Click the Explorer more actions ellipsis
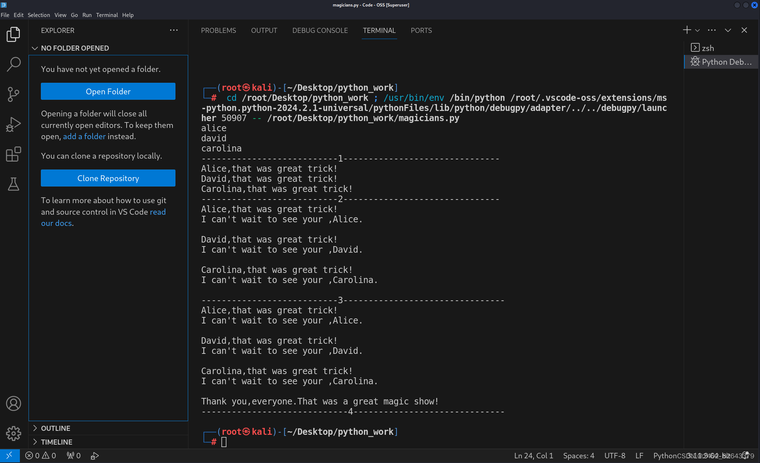This screenshot has height=463, width=760. 174,30
